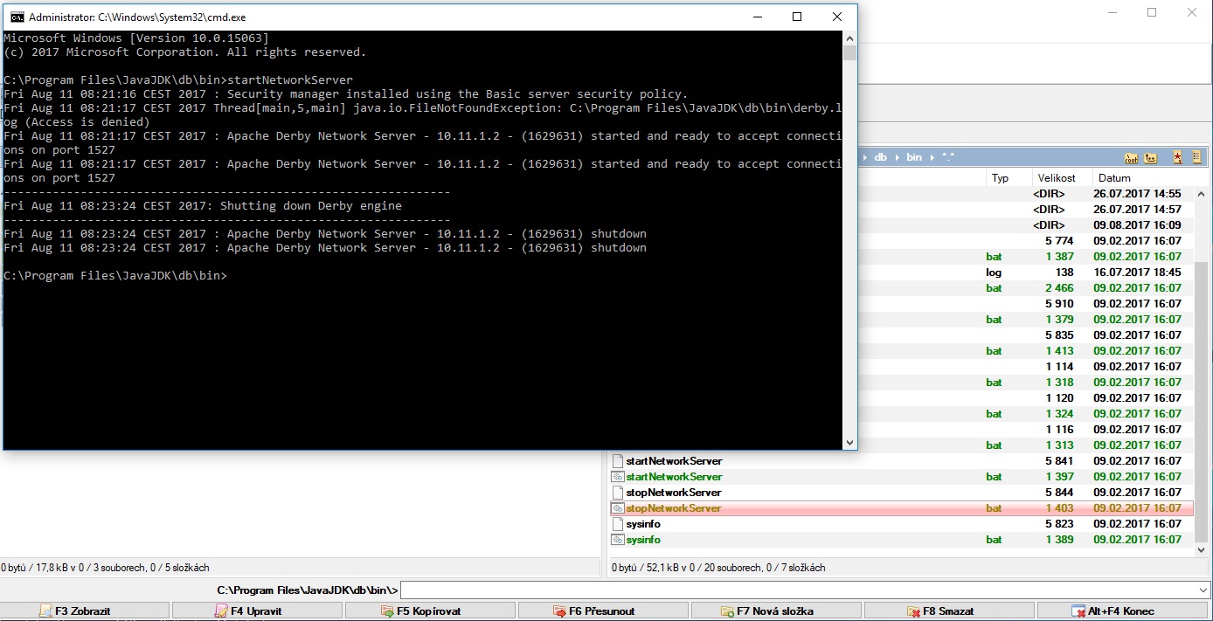
Task: Select the plain stopNetworkServer file name
Action: pos(674,493)
